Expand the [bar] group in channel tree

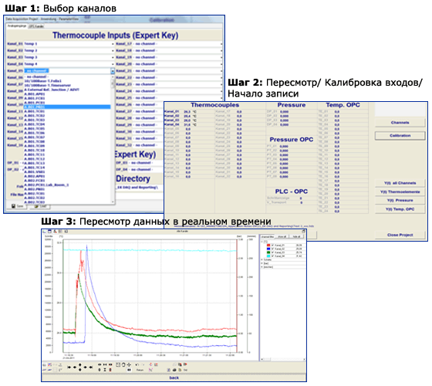pos(262,263)
